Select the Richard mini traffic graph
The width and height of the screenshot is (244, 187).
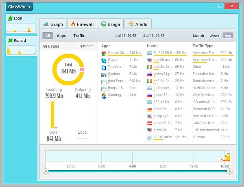21,50
